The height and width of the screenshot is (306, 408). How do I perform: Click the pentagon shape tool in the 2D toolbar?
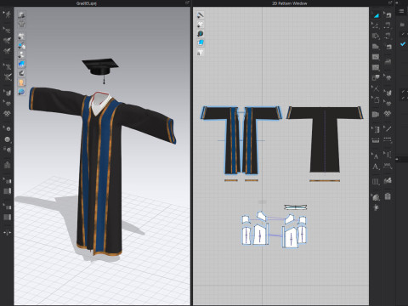(x=376, y=99)
